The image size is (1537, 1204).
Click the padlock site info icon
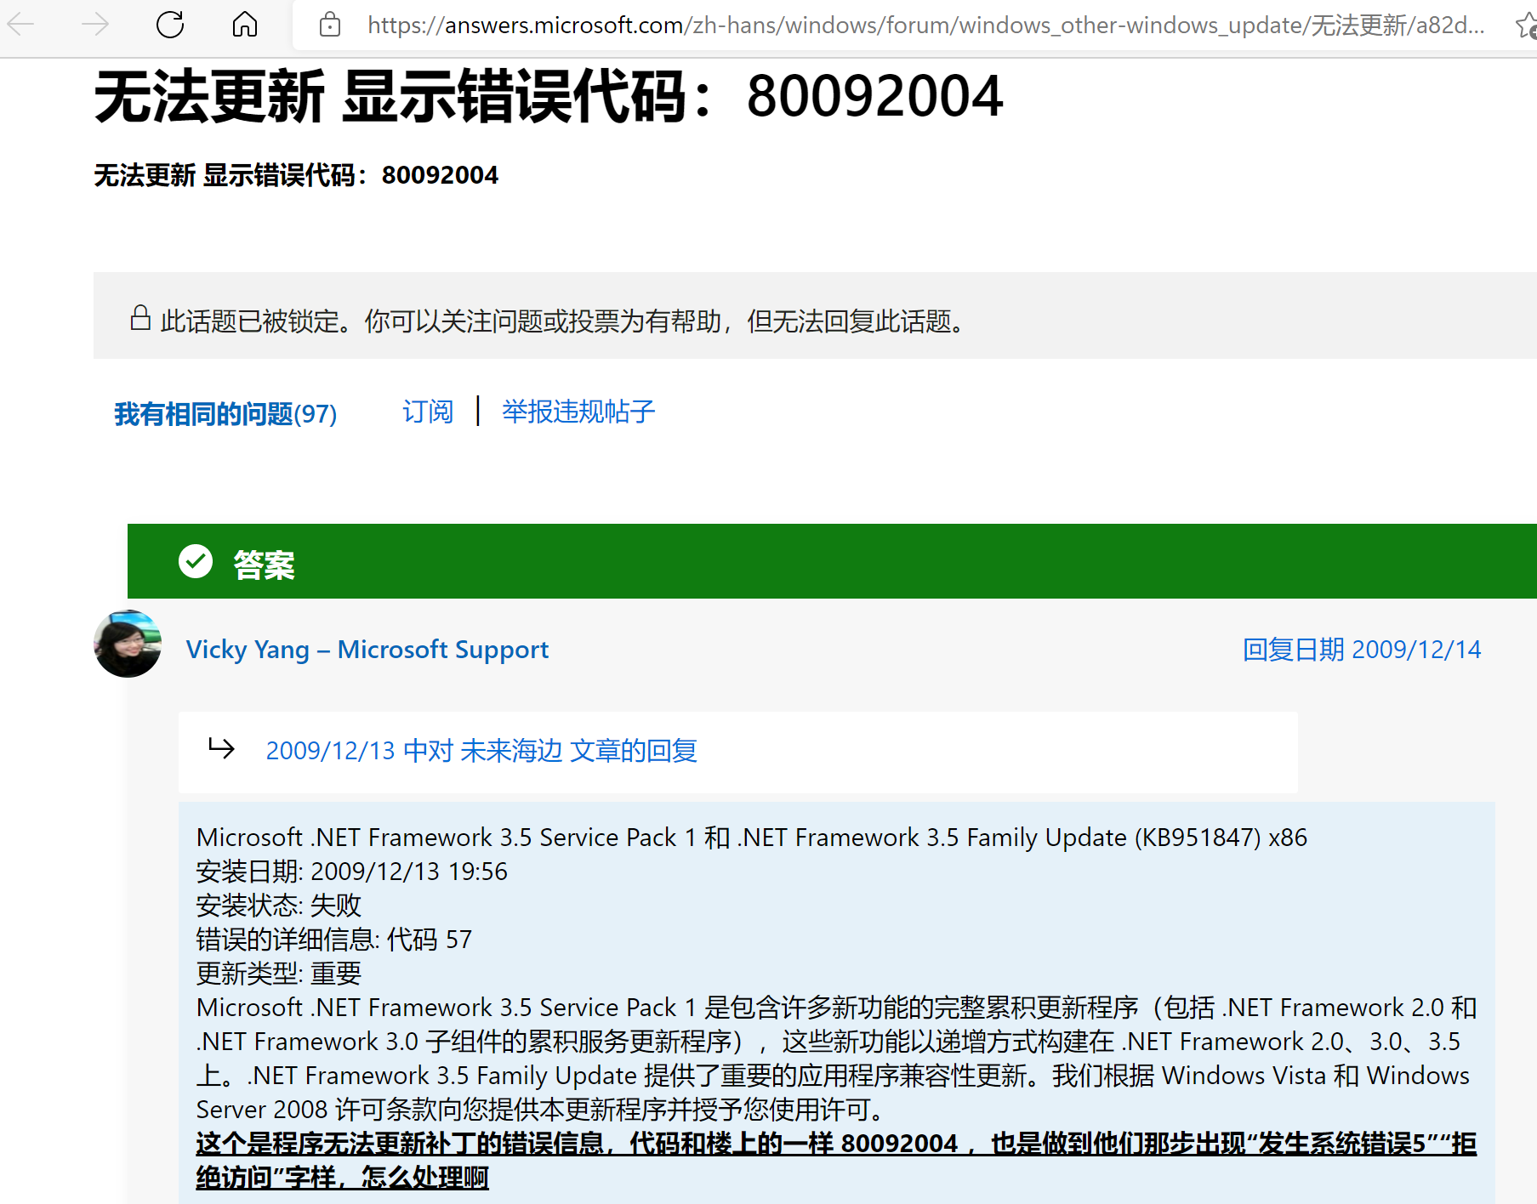click(330, 25)
